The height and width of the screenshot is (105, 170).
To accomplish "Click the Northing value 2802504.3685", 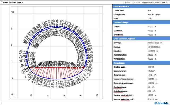I will [153, 43].
